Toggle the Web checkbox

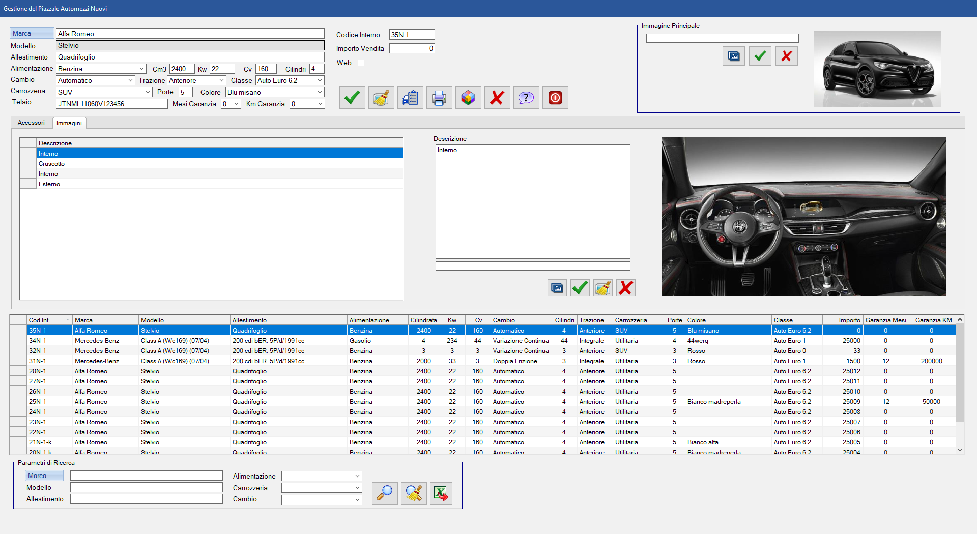point(361,63)
